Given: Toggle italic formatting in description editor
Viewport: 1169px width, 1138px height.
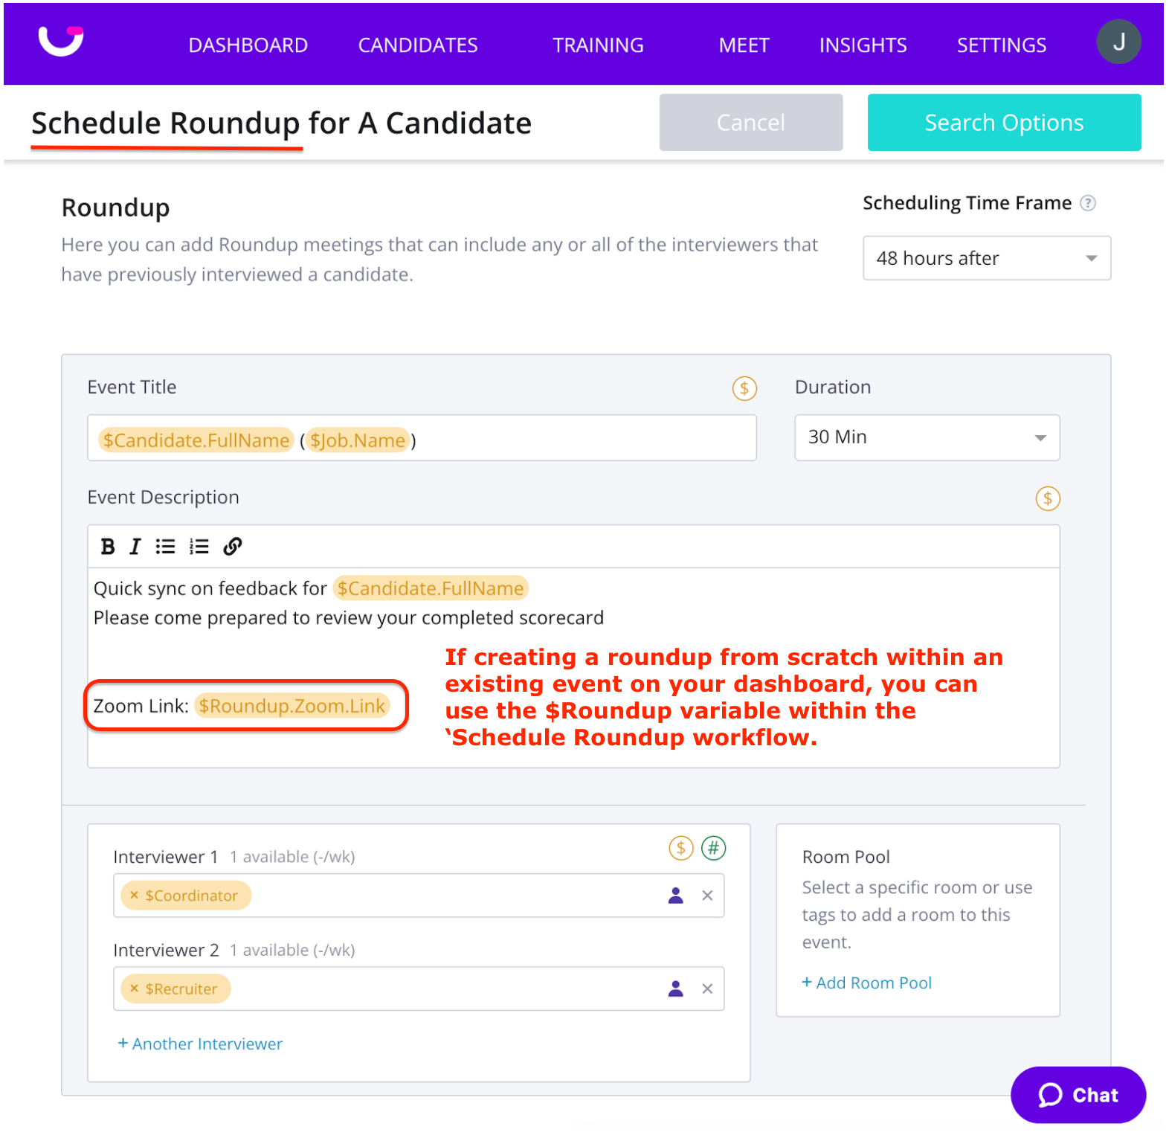Looking at the screenshot, I should (x=135, y=547).
